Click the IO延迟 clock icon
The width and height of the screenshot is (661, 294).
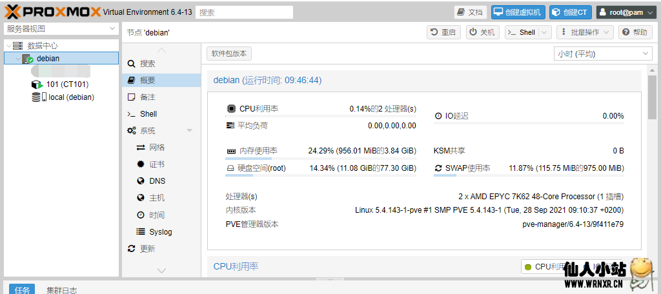(438, 116)
